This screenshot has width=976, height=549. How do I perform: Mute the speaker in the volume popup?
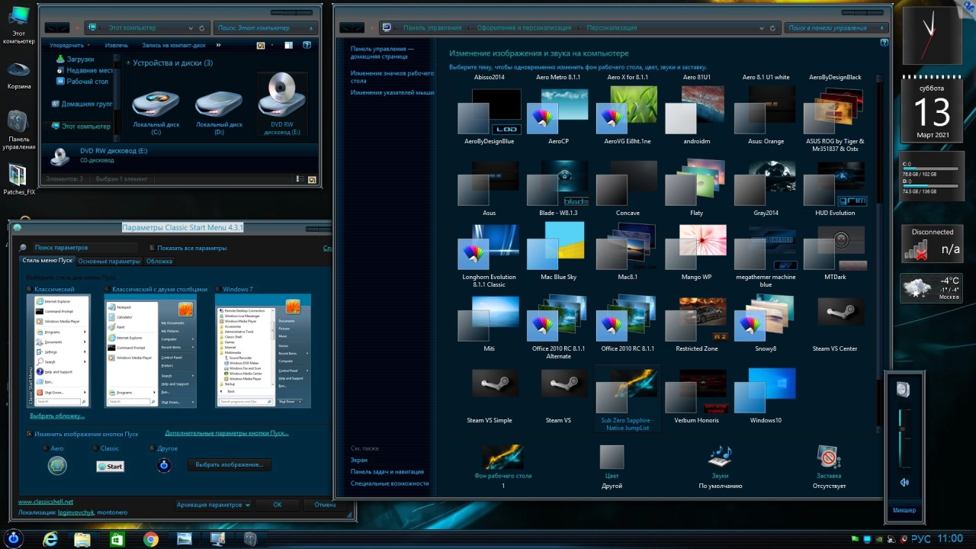coord(904,482)
